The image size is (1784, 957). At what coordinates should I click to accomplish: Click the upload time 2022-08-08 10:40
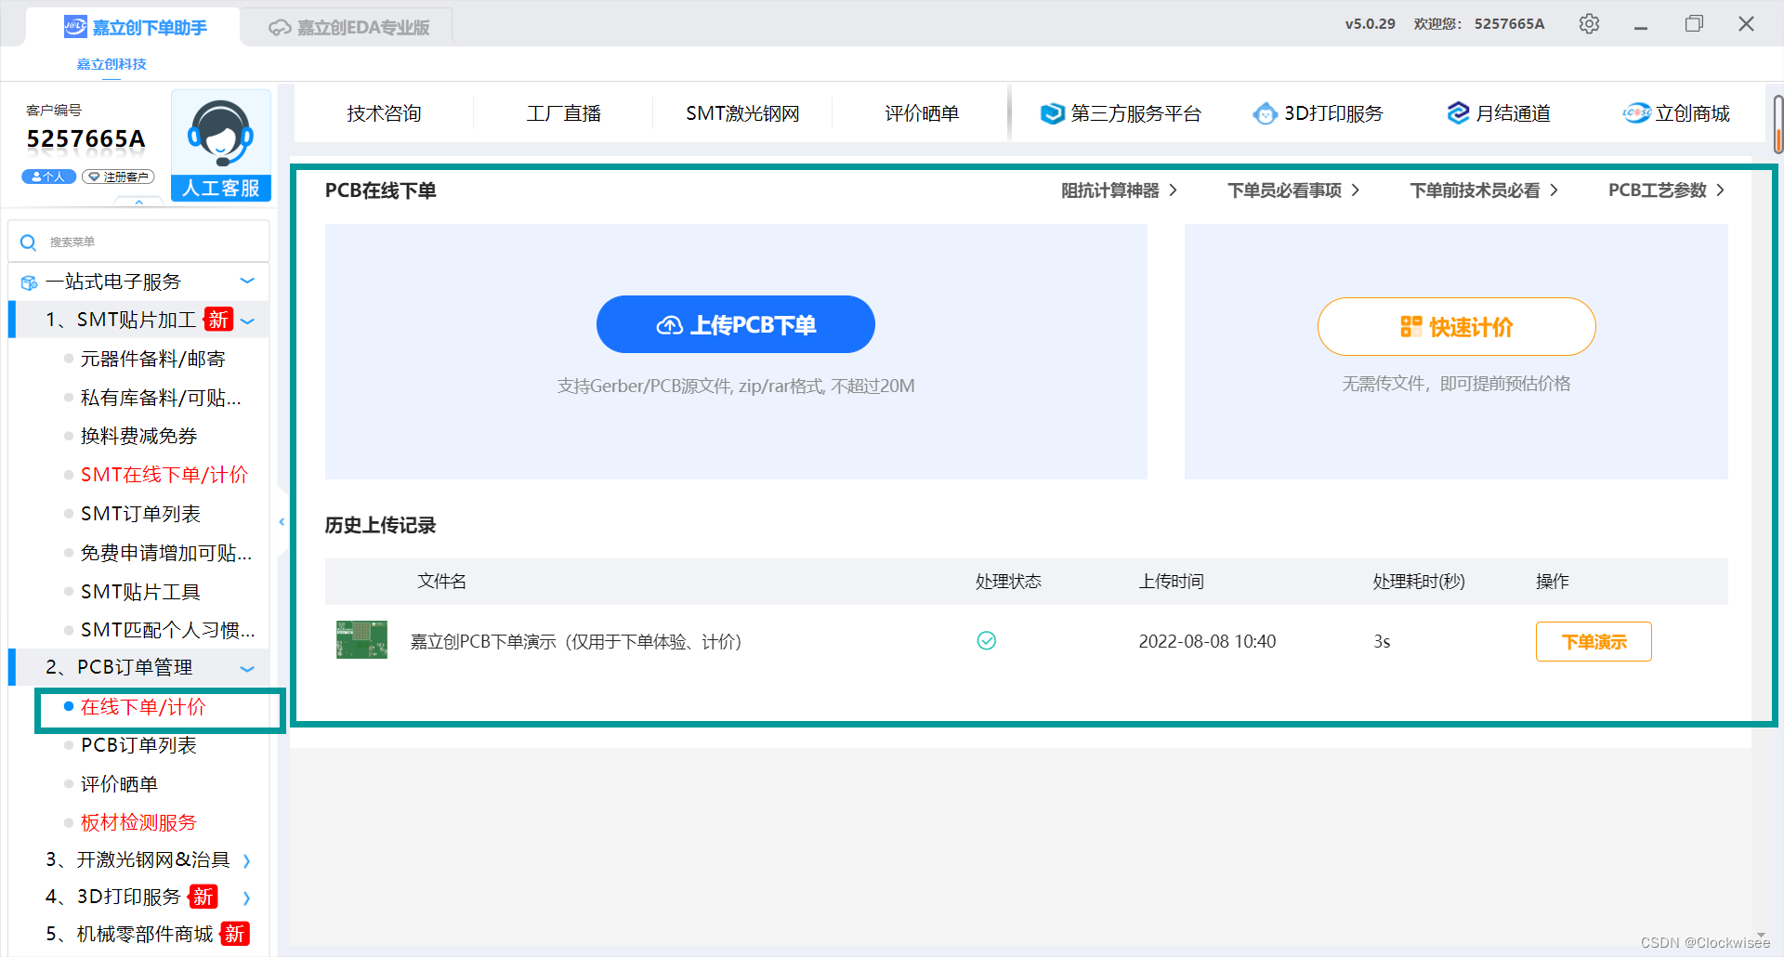click(x=1207, y=641)
